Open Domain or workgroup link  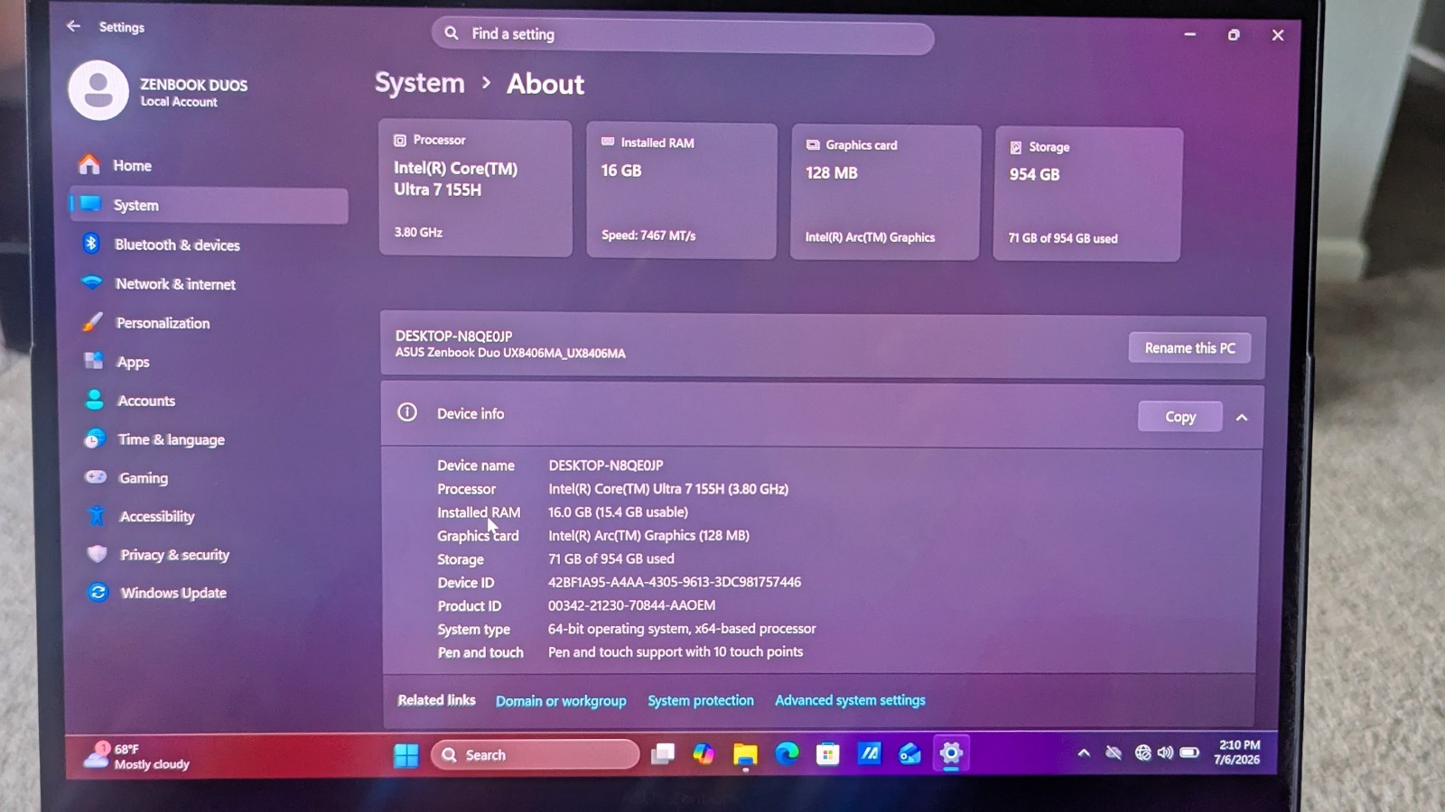[561, 701]
